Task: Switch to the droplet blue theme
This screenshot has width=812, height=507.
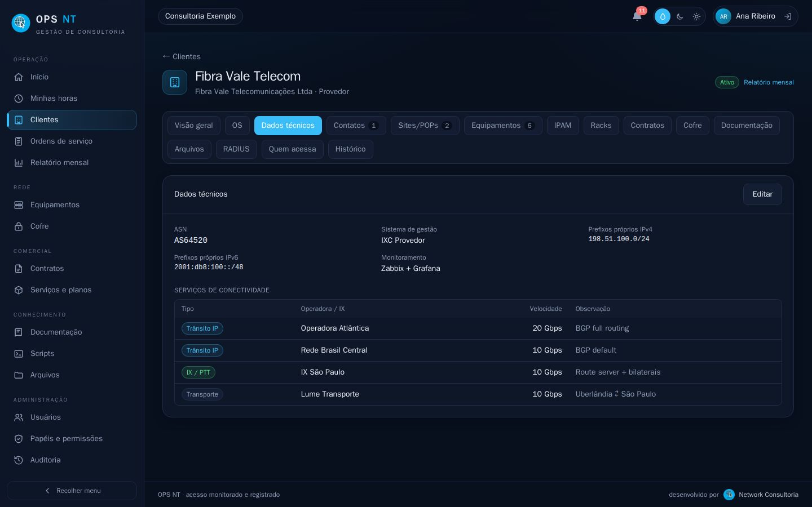Action: click(663, 16)
